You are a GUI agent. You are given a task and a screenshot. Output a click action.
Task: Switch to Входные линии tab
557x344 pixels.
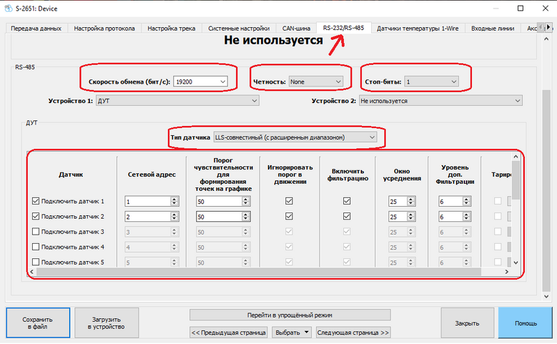(x=492, y=29)
